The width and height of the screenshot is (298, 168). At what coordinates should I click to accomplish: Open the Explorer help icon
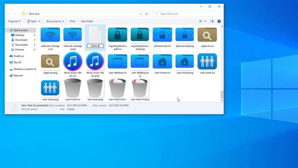tap(219, 21)
